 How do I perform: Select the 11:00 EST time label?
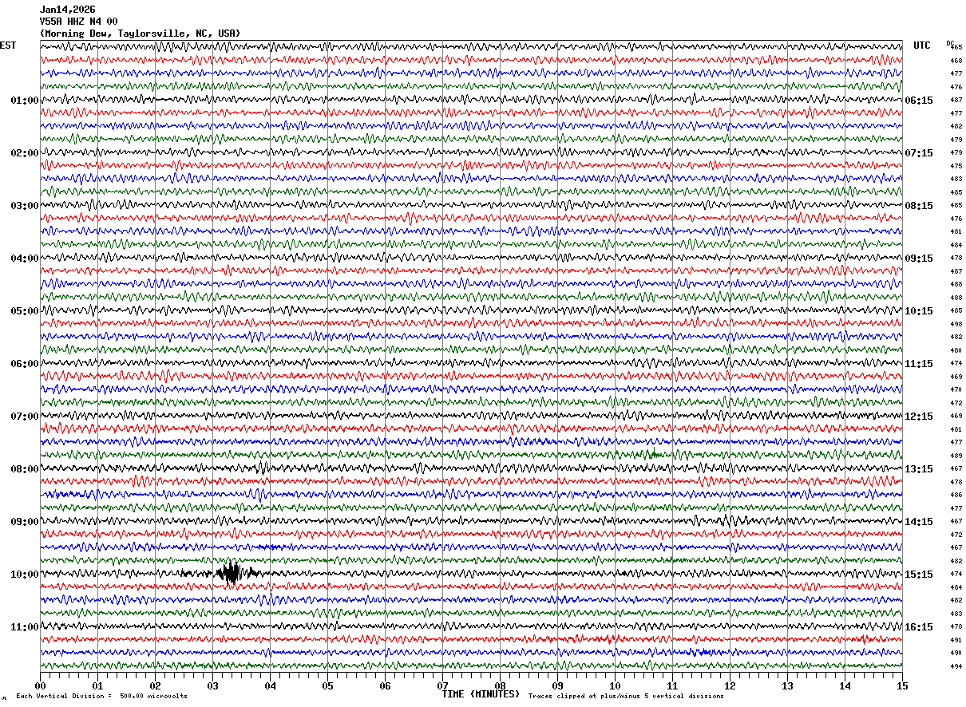point(25,627)
